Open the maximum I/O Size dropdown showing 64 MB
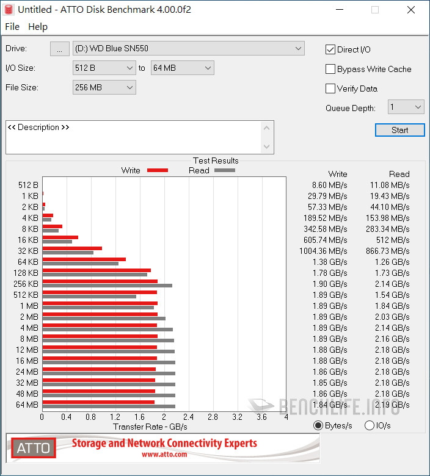This screenshot has width=430, height=476. [x=183, y=68]
